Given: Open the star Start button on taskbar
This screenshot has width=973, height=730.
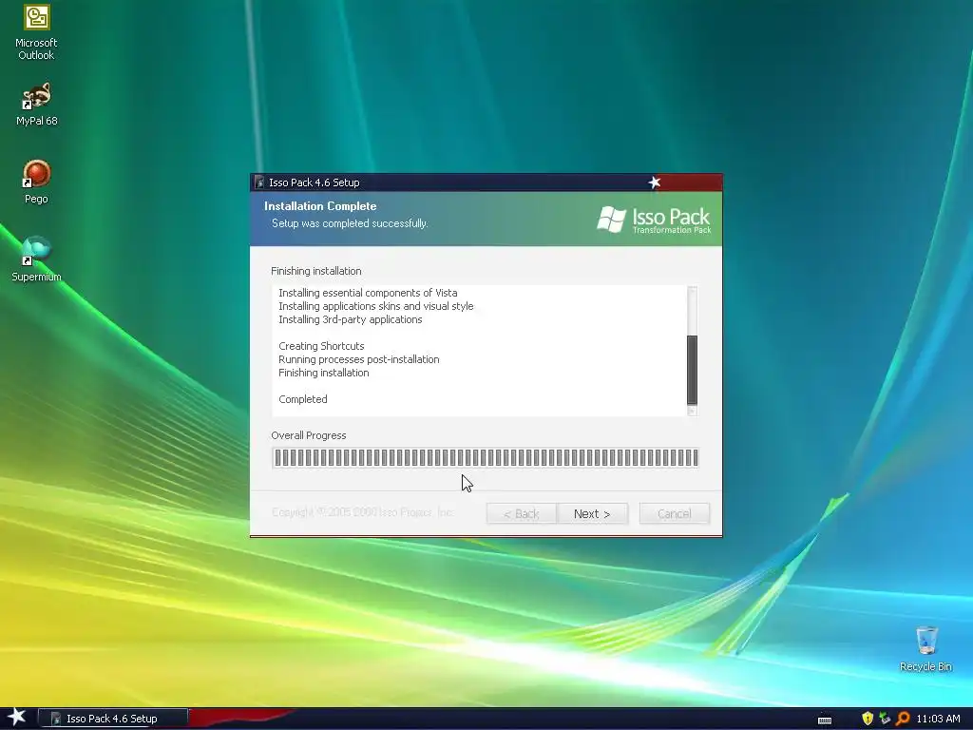Looking at the screenshot, I should (x=17, y=718).
